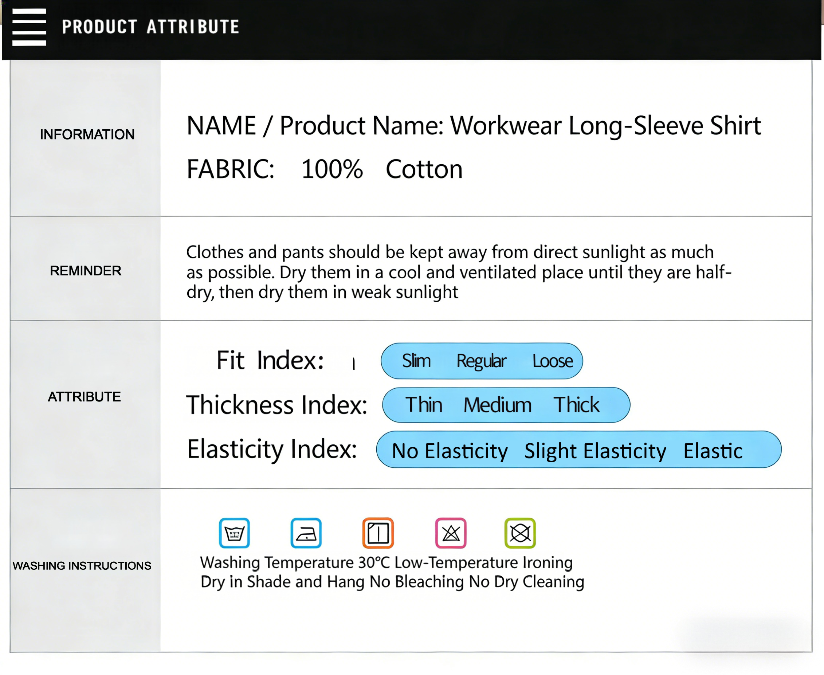Image resolution: width=824 pixels, height=675 pixels.
Task: Click the PRODUCT ATTRIBUTE header title
Action: coord(150,27)
